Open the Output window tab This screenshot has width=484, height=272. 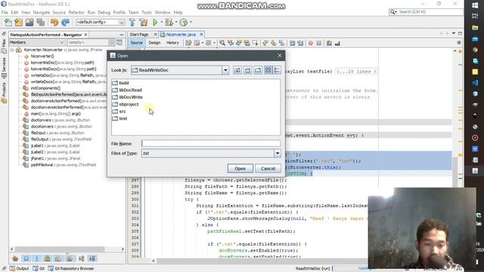[20, 269]
